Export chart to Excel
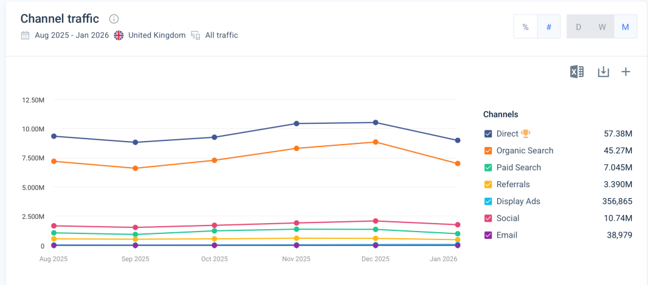Screen dimensions: 648x285 coord(576,72)
